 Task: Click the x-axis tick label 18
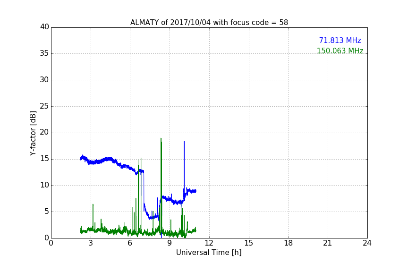[289, 243]
